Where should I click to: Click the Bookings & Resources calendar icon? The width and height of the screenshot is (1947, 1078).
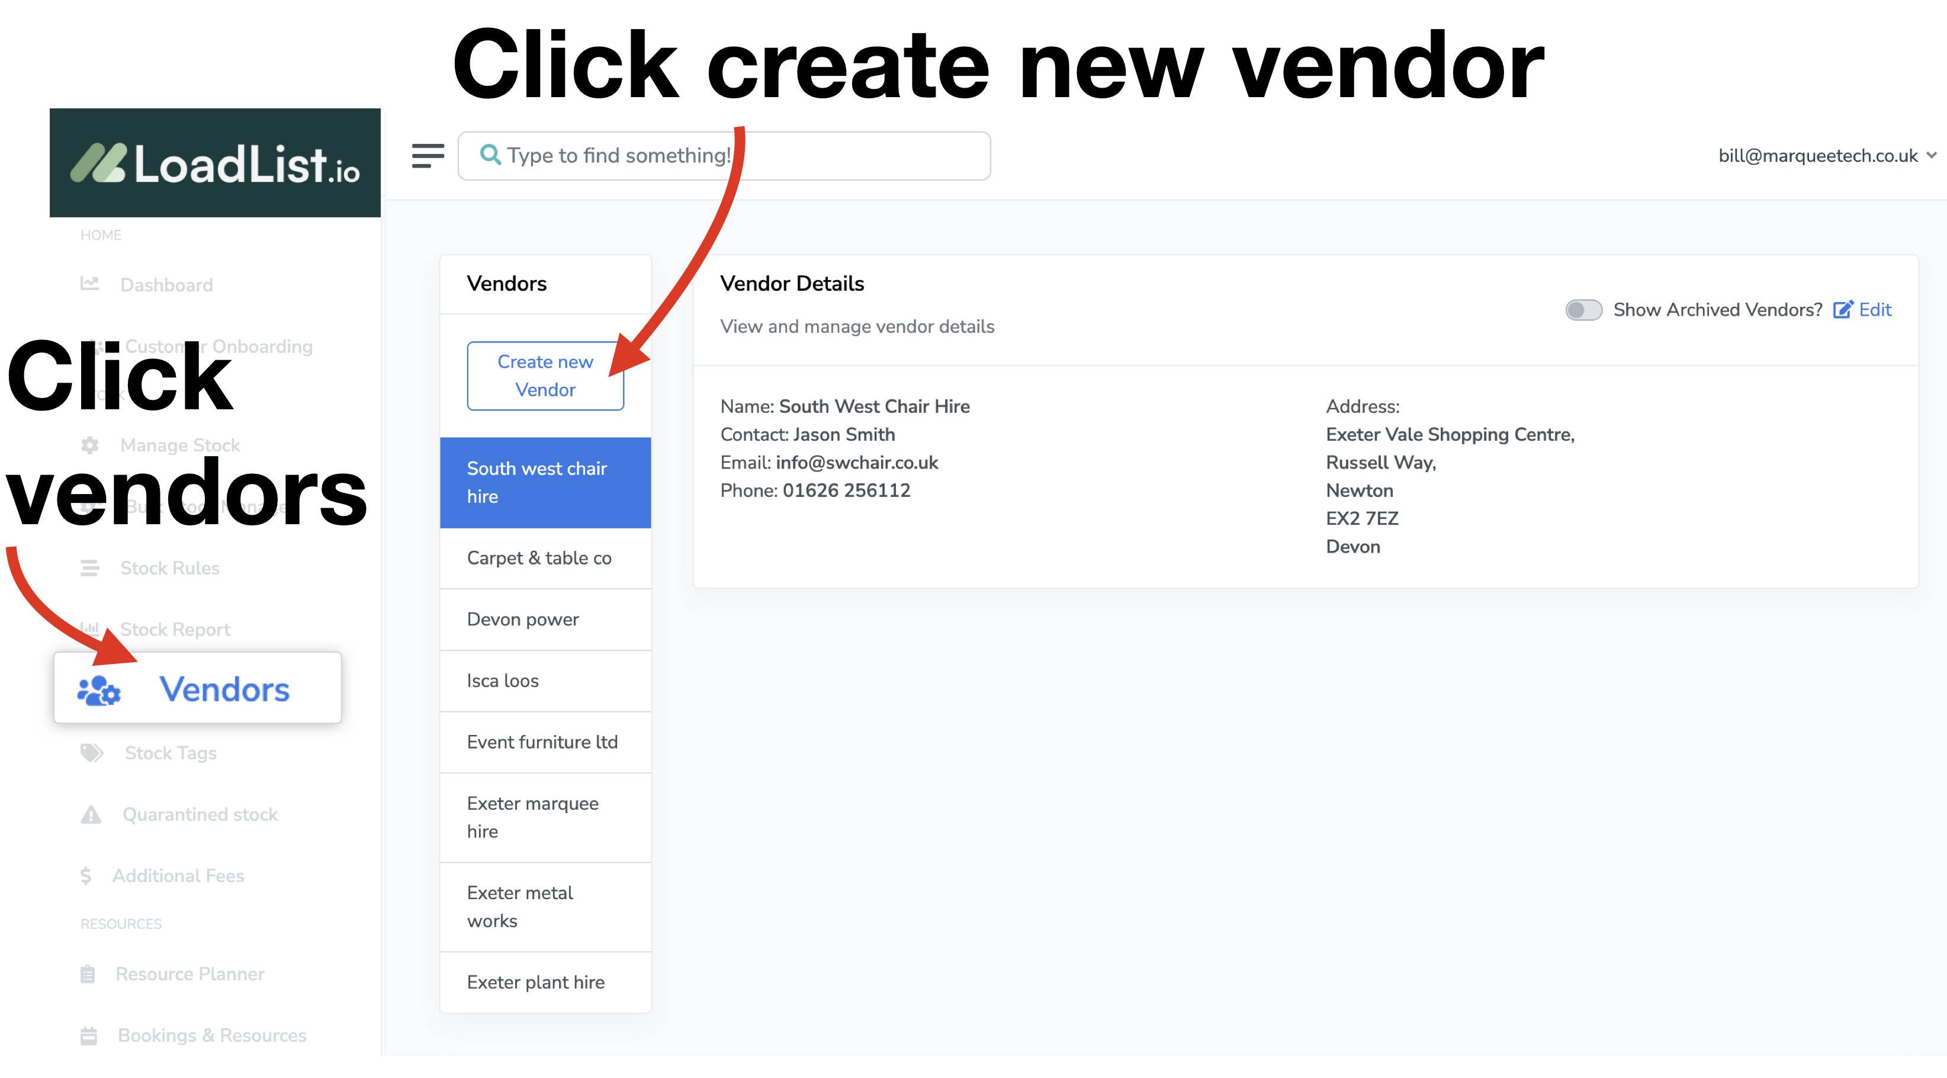coord(88,1035)
